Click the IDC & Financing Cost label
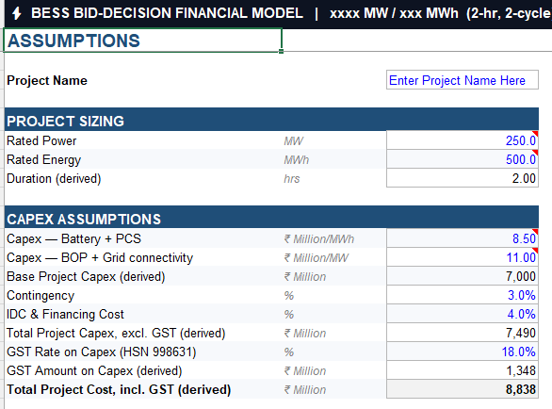This screenshot has width=552, height=409. coord(66,314)
